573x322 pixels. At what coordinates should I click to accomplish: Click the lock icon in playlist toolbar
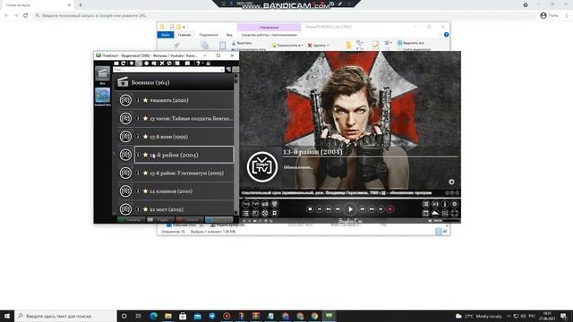(208, 64)
